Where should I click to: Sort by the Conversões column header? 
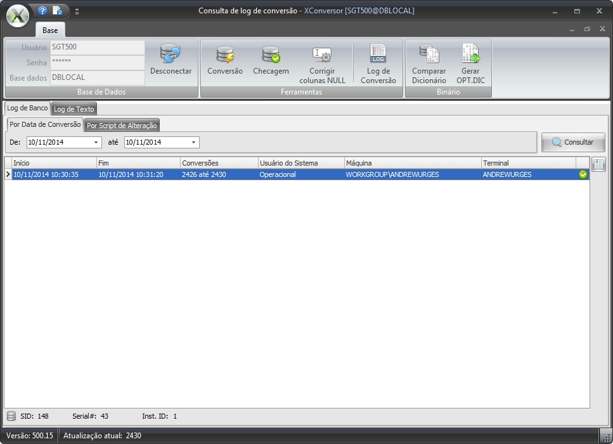219,163
